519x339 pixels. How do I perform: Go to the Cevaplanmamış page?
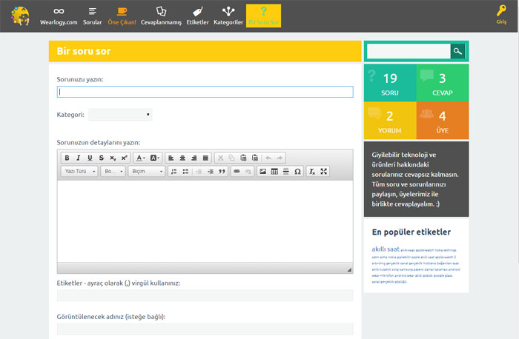pos(161,16)
